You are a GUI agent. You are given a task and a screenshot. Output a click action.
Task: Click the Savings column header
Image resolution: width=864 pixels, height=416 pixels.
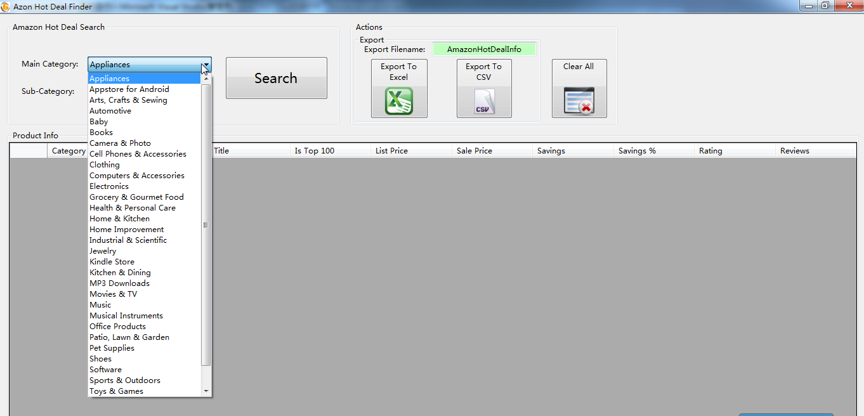[573, 151]
